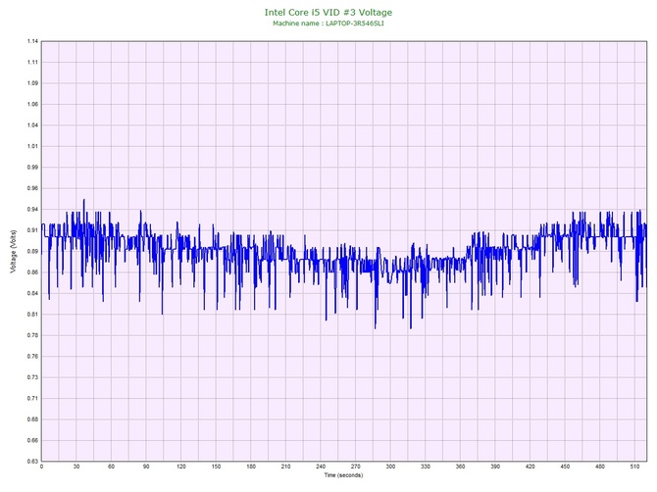Click the 240 tick on time axis

321,467
